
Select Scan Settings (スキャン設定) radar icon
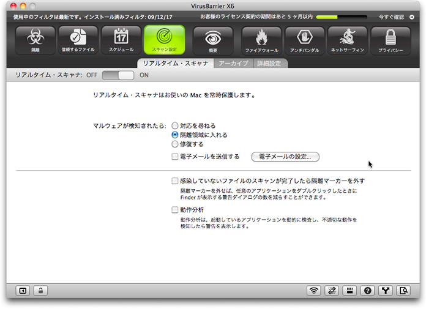(165, 40)
